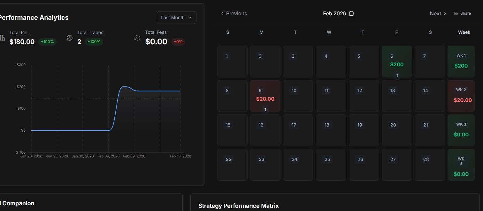483x211 pixels.
Task: Select the Feb 6 cell showing $200
Action: pos(397,61)
